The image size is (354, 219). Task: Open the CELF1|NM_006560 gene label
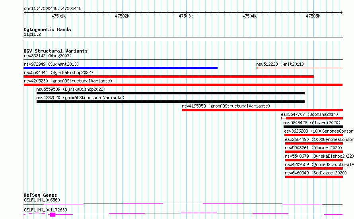click(42, 200)
